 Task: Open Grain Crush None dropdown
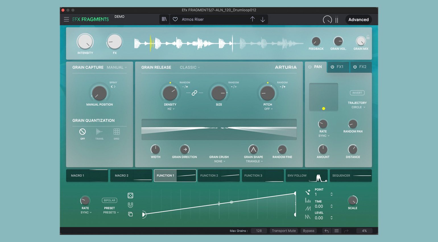click(220, 161)
